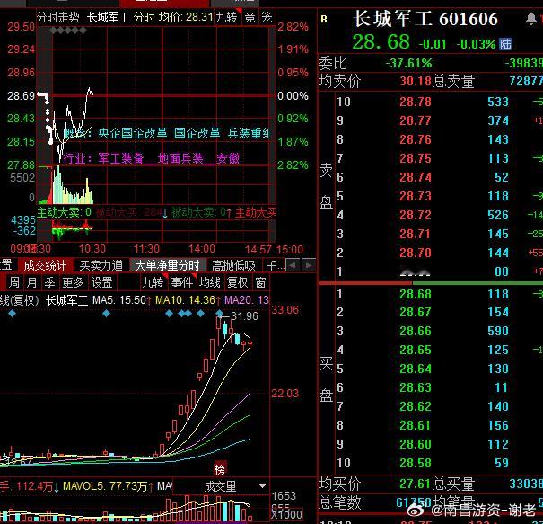Click sell level 9 price 28.77
This screenshot has width=543, height=524.
point(416,120)
